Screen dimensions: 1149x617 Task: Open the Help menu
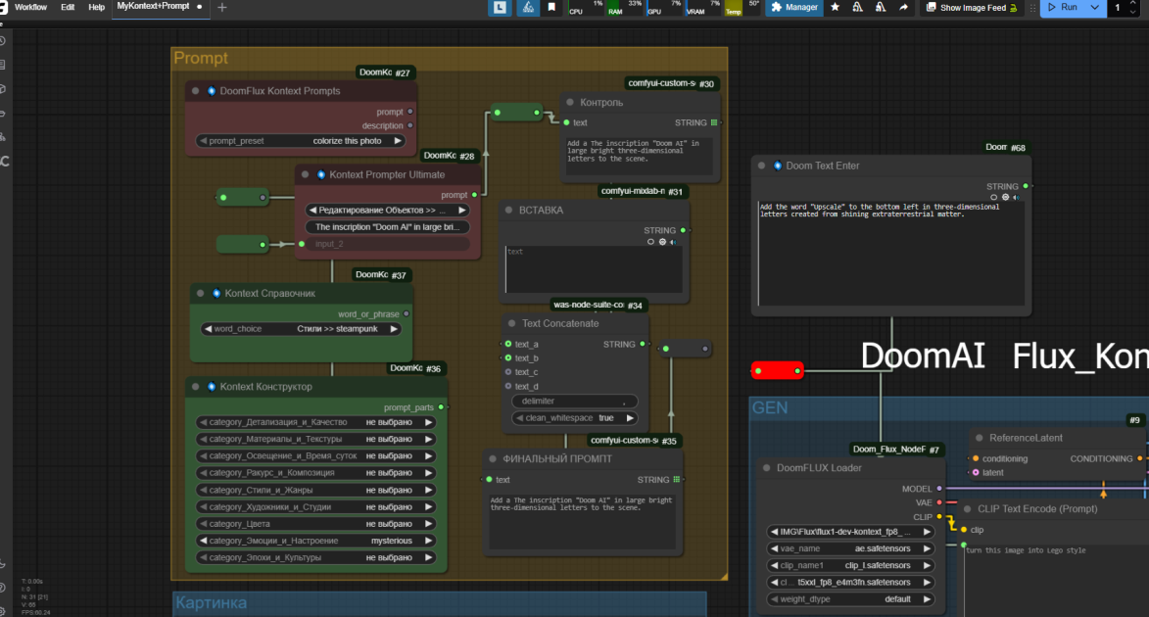coord(97,7)
